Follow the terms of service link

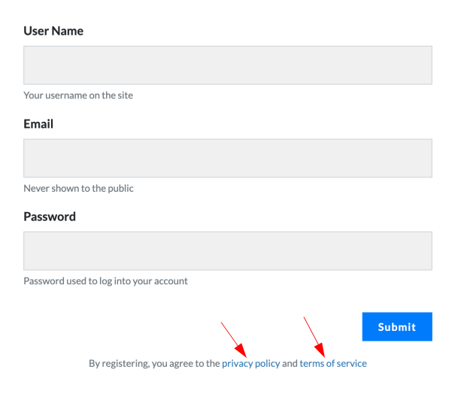pyautogui.click(x=333, y=364)
